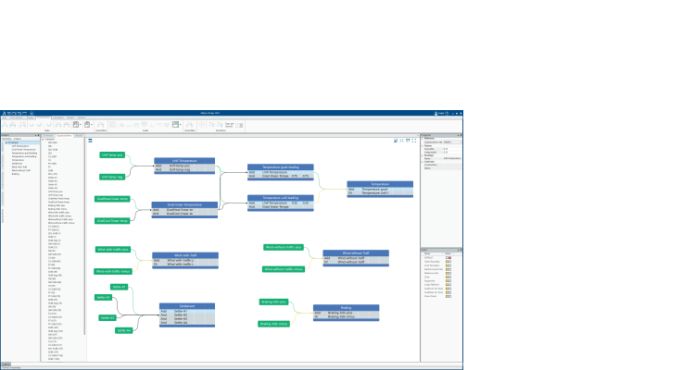Click the green Unif-temp-neg node
695x370 pixels.
(112, 177)
